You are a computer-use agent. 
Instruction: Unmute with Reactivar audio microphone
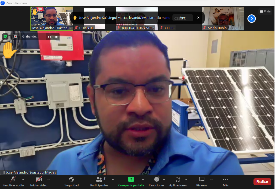pyautogui.click(x=13, y=181)
